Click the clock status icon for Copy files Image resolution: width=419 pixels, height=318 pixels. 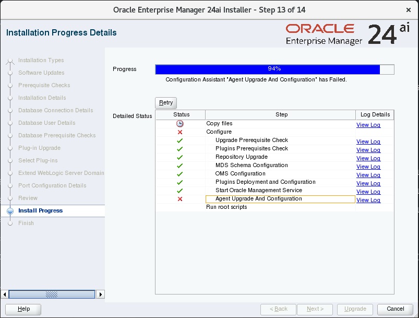[x=180, y=124]
